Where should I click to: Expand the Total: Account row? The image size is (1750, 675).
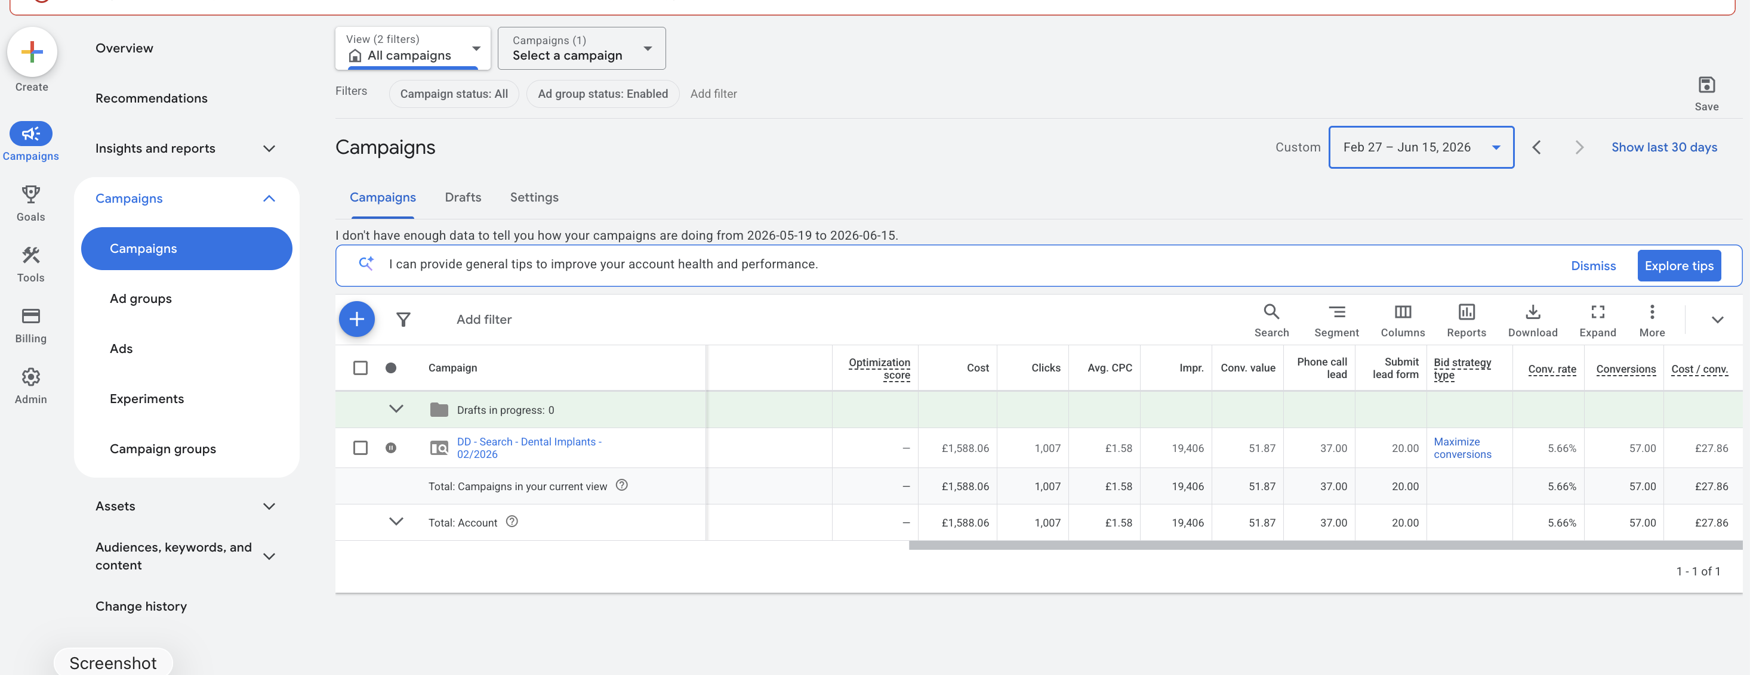[x=396, y=522]
